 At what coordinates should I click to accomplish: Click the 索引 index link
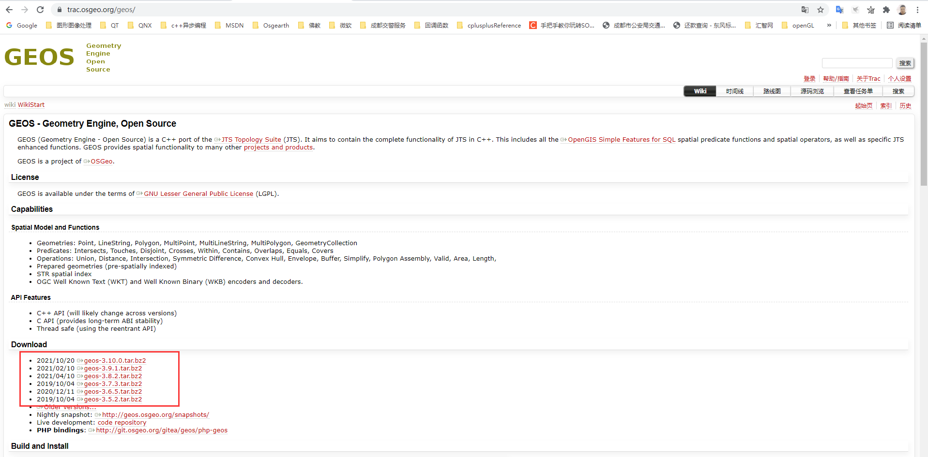click(x=886, y=106)
